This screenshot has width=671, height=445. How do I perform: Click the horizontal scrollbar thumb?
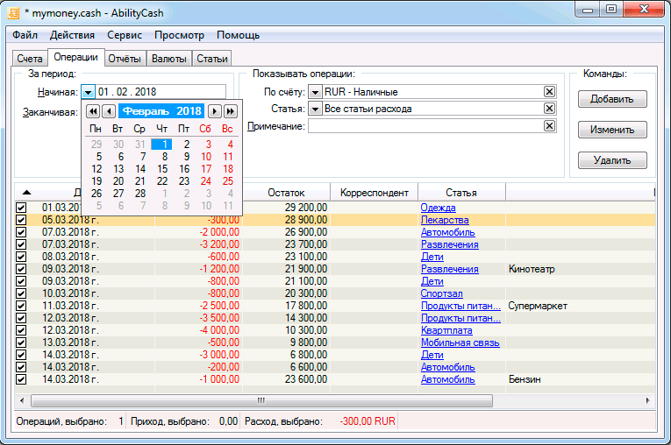click(261, 400)
